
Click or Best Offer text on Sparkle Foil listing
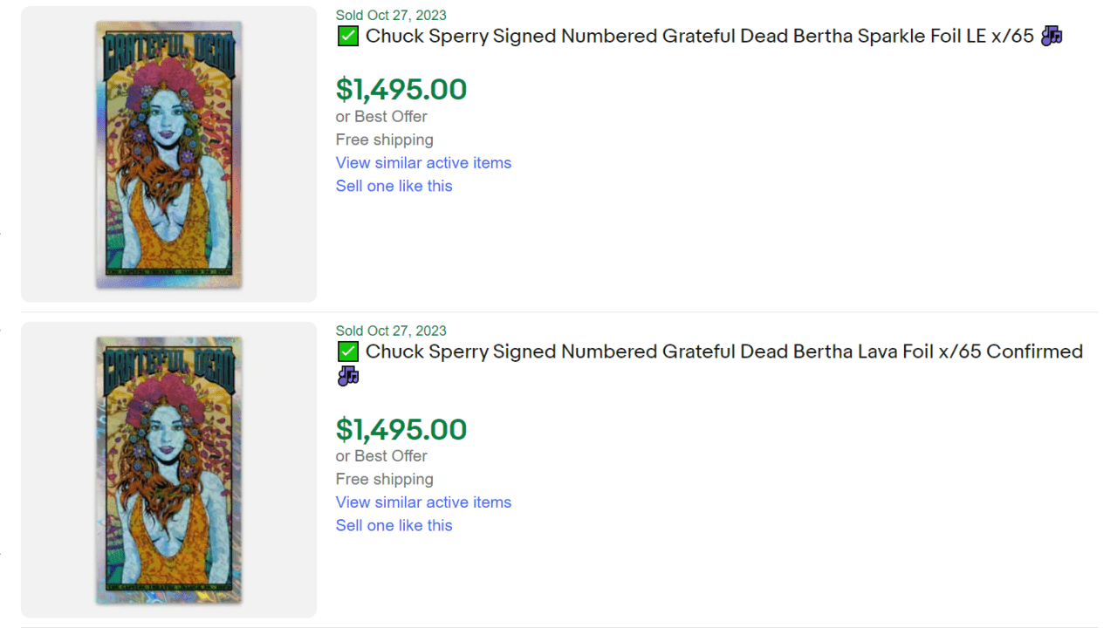coord(381,117)
